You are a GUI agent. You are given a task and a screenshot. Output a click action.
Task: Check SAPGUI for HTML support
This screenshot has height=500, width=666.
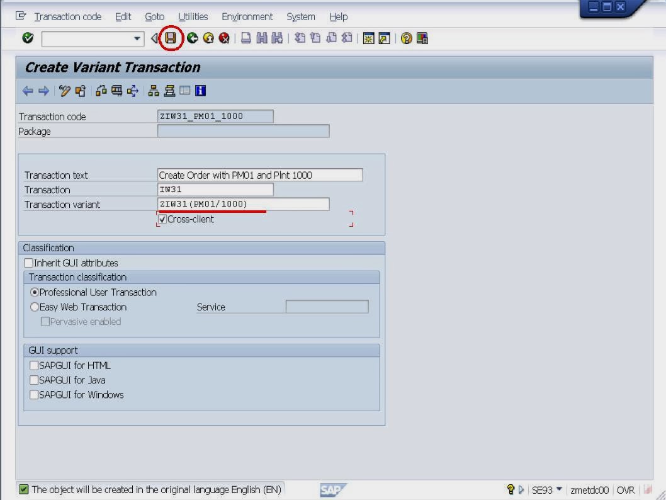[x=33, y=365]
